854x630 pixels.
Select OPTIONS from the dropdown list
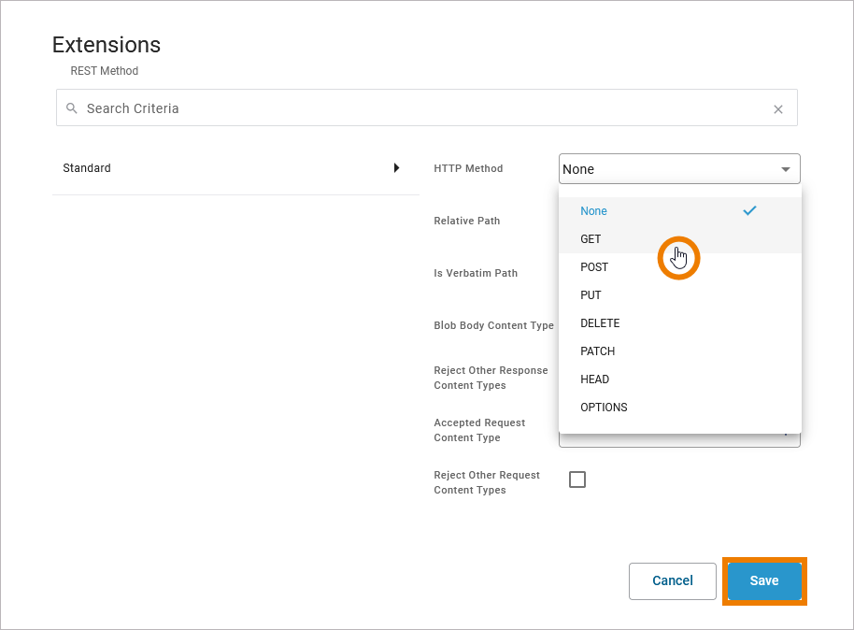pyautogui.click(x=604, y=408)
